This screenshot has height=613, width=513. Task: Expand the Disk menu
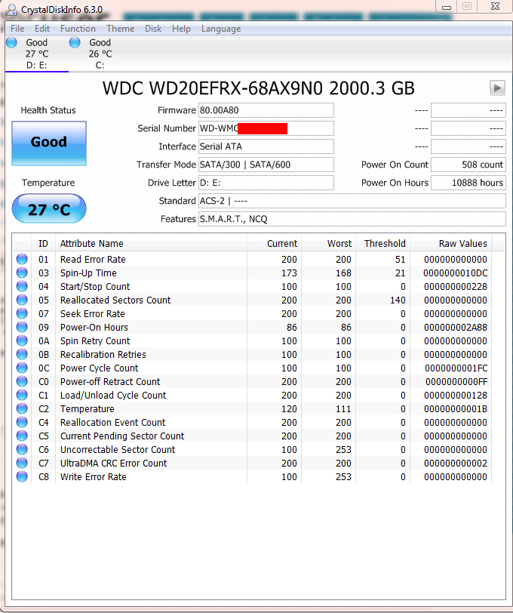[x=153, y=29]
